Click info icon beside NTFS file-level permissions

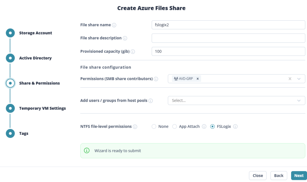(x=135, y=127)
